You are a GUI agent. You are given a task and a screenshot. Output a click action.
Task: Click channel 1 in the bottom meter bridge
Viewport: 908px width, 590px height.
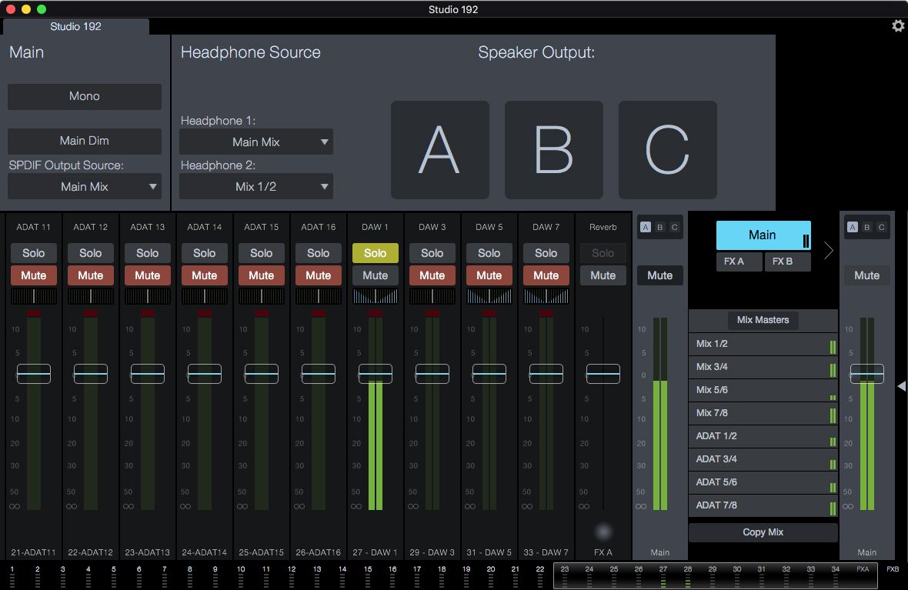tap(12, 576)
